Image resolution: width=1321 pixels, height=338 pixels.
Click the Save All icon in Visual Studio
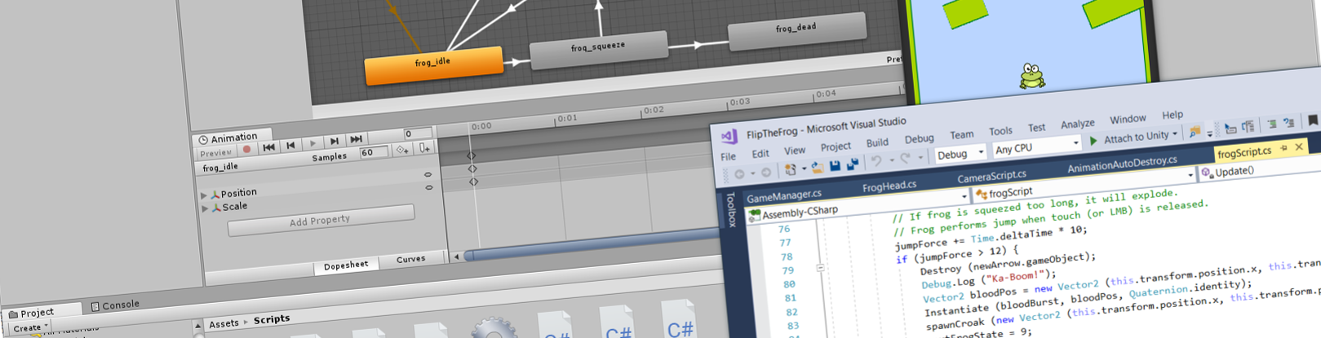(x=853, y=165)
